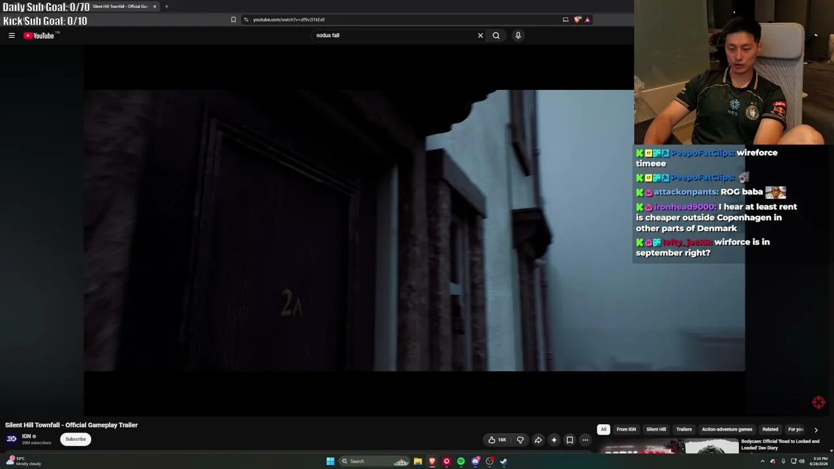Click the "Silent Hill Townfall - Official Gameplay Trailer" title
This screenshot has width=834, height=469.
tap(71, 425)
